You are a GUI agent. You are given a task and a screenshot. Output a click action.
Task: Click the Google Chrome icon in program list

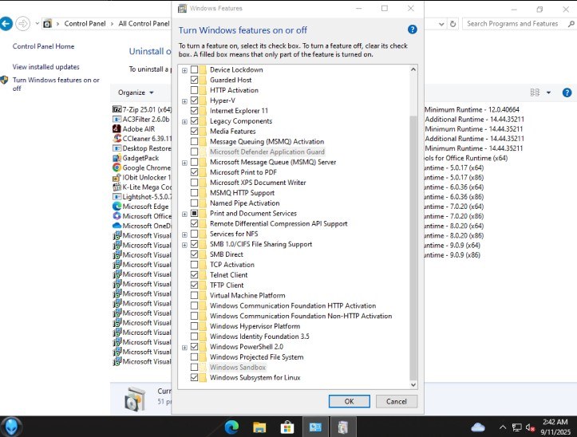pyautogui.click(x=117, y=167)
